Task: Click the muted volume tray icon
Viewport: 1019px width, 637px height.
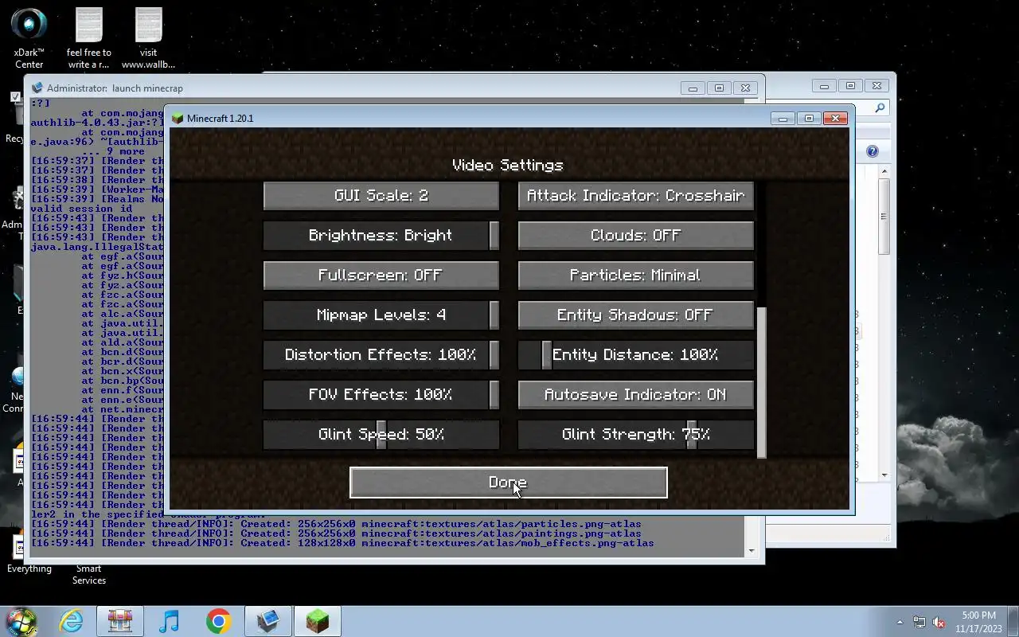Action: pyautogui.click(x=939, y=622)
